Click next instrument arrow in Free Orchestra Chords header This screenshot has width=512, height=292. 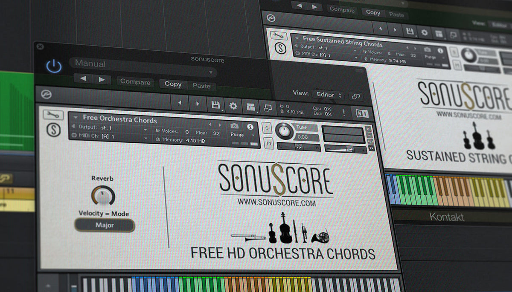click(x=220, y=125)
